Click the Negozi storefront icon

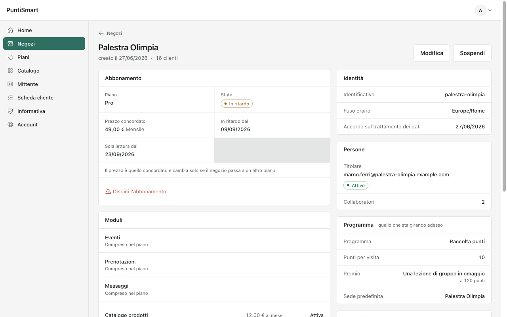tap(10, 44)
